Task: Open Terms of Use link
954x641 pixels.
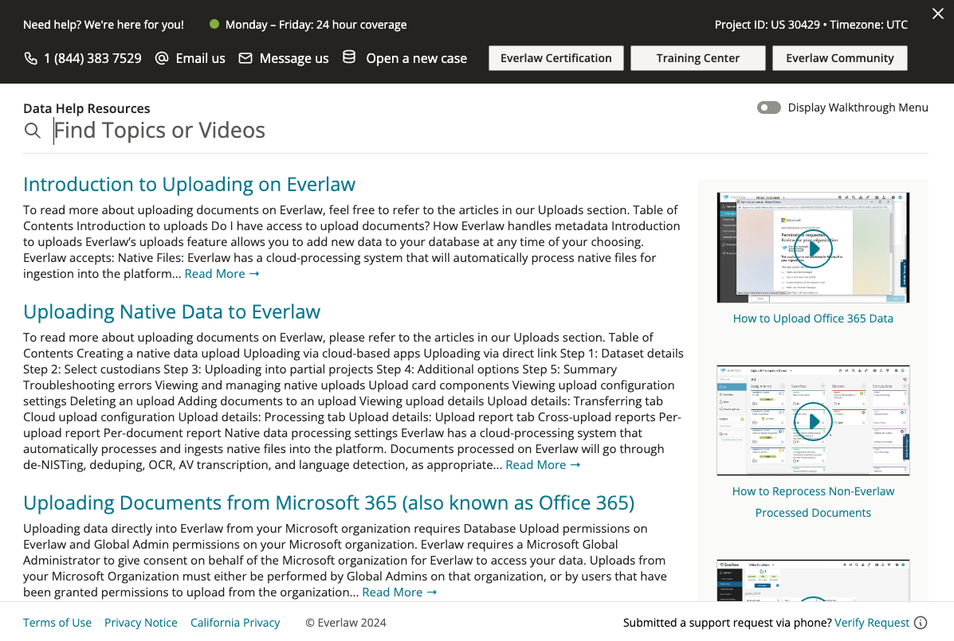Action: (57, 623)
